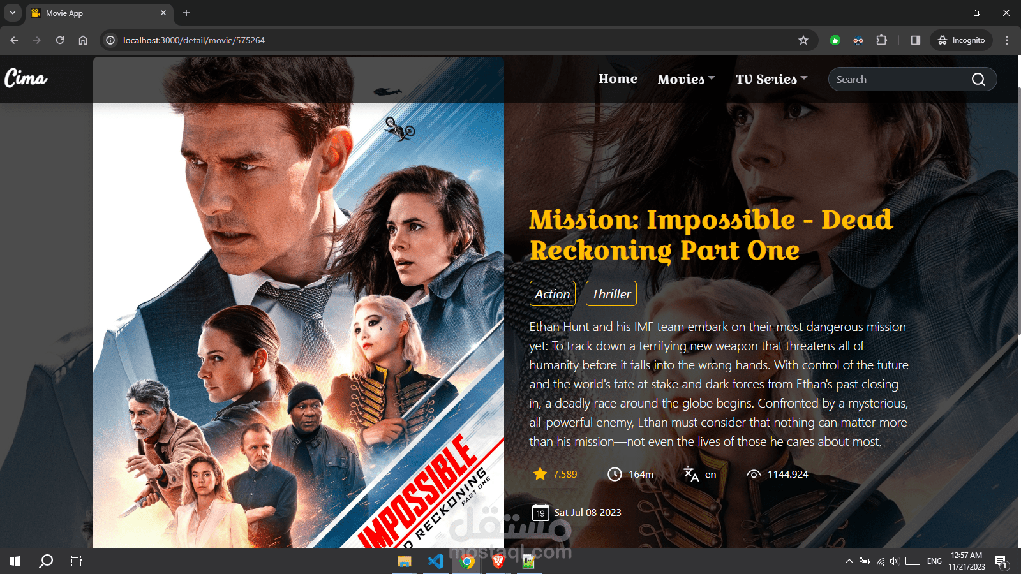1021x574 pixels.
Task: Switch the ENG input language
Action: point(934,561)
